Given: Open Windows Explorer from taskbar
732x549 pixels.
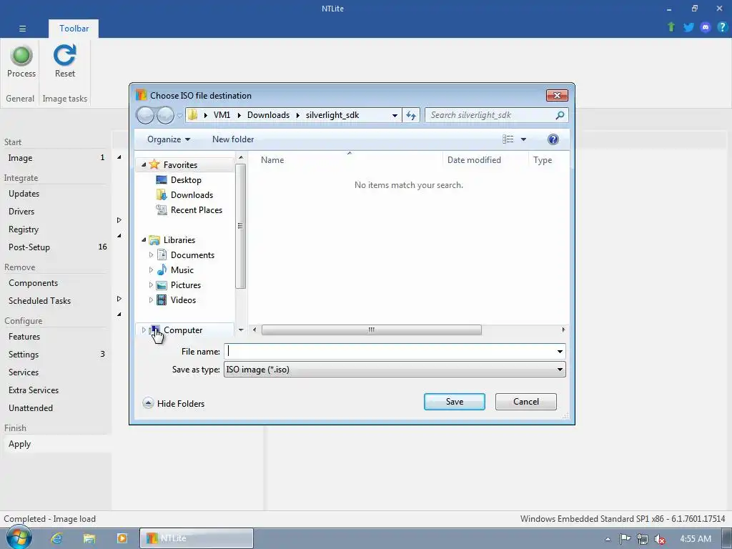Looking at the screenshot, I should coord(89,538).
